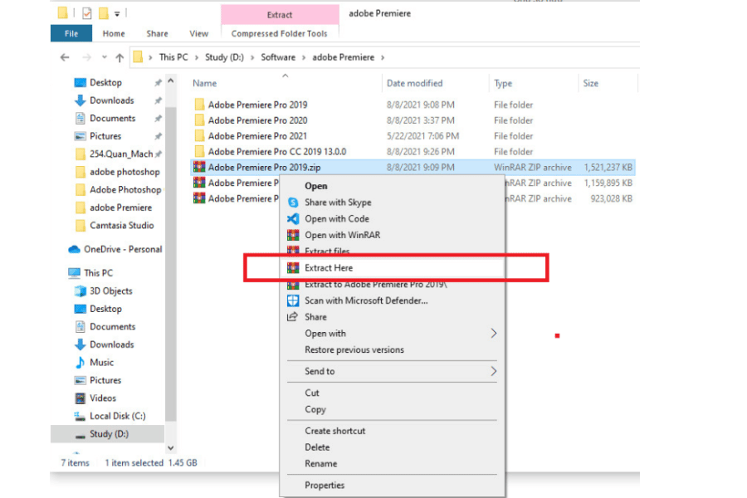Click the 3D Objects cube icon
Screen dimensions: 747x498
click(x=81, y=291)
